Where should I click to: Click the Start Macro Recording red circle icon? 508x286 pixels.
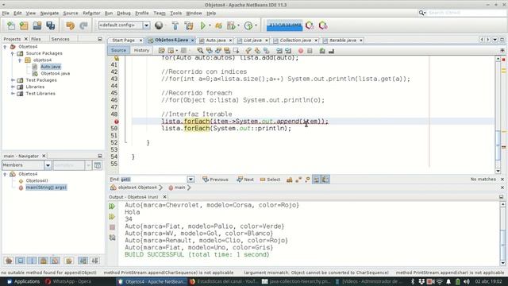pyautogui.click(x=301, y=51)
